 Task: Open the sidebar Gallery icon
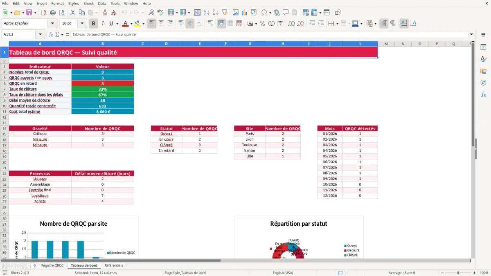coord(483,71)
